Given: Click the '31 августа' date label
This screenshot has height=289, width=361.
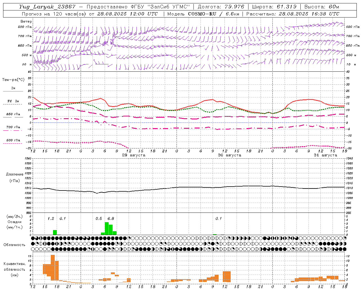Looking at the screenshot, I should click(325, 155).
